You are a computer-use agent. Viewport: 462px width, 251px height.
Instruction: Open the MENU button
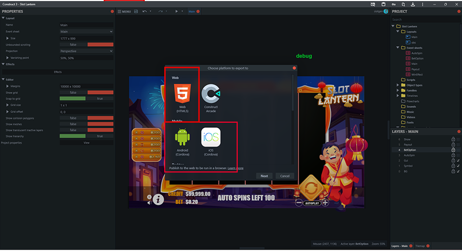124,11
